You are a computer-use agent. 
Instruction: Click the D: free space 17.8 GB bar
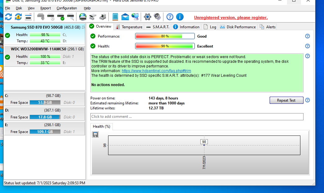[45, 117]
